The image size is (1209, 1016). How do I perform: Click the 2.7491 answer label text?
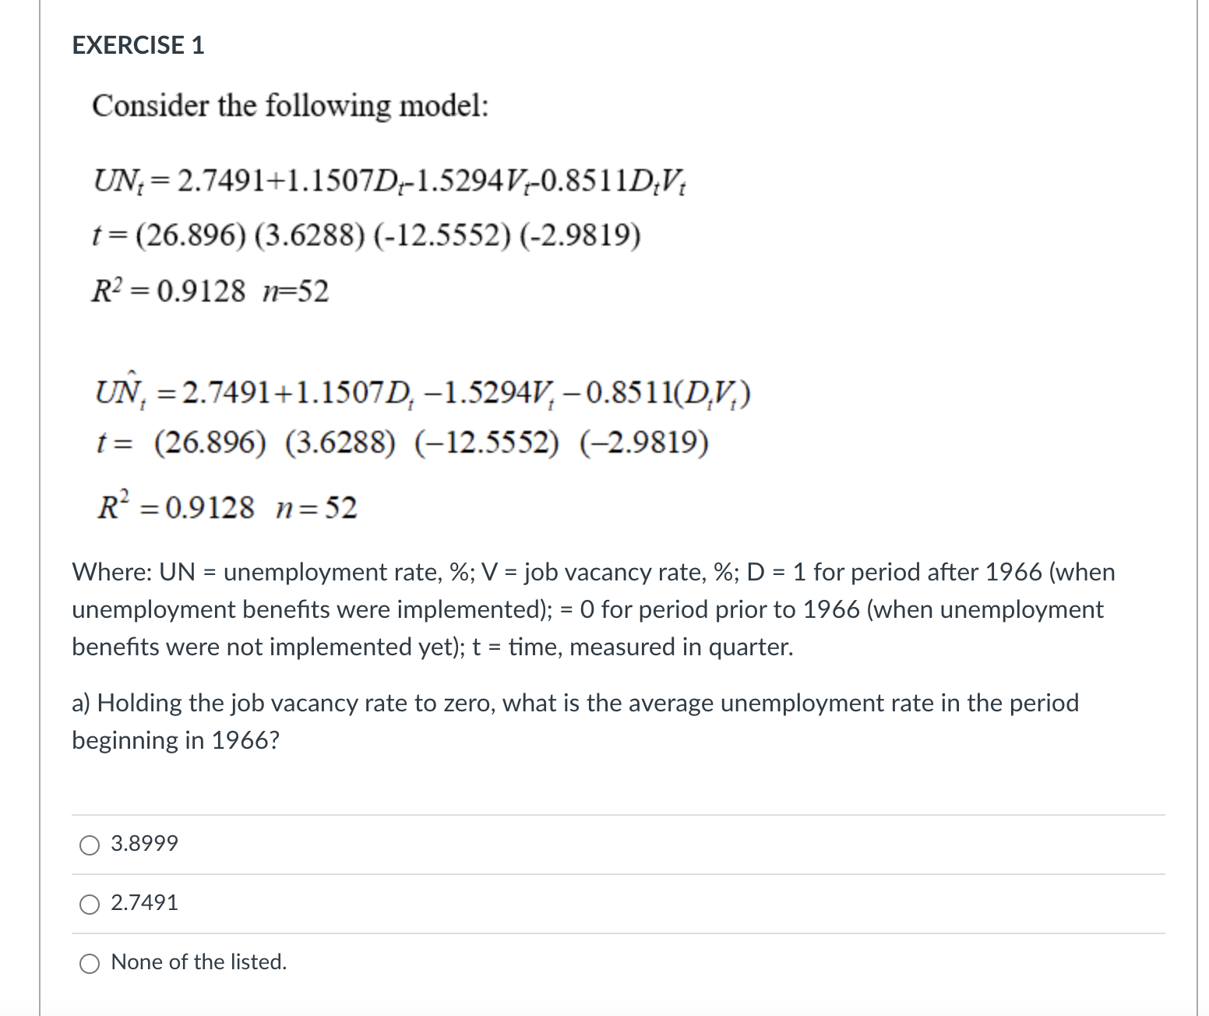coord(143,903)
